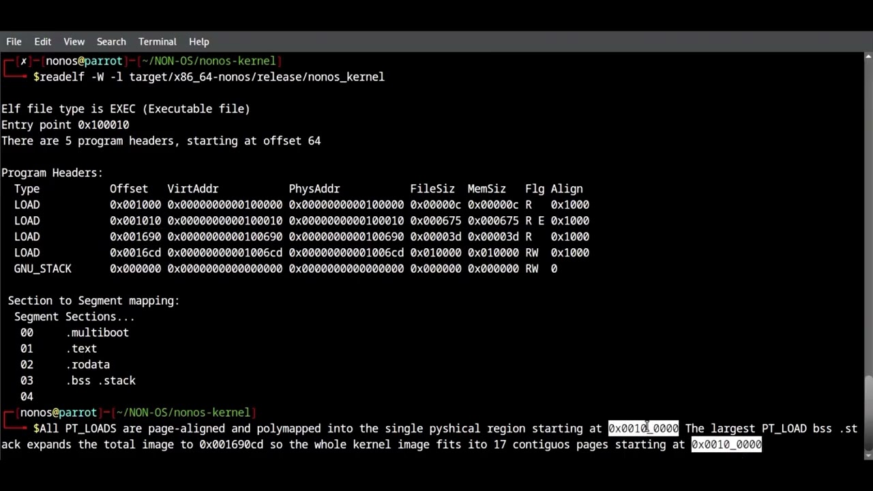
Task: Click the 'MemSiz' column header
Action: (487, 189)
